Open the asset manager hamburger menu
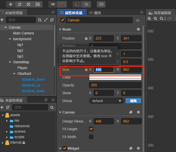The image size is (176, 152). 53,100
